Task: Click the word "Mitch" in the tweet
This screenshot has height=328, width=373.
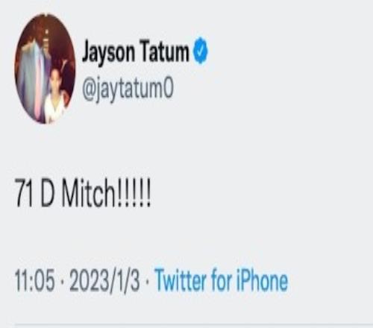Action: pyautogui.click(x=88, y=193)
